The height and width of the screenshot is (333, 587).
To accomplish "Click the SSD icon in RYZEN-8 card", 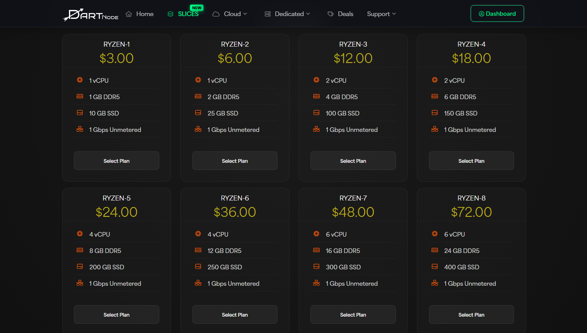I will pyautogui.click(x=435, y=267).
